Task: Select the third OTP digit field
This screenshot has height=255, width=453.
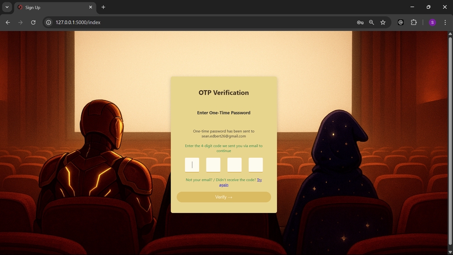Action: point(235,165)
